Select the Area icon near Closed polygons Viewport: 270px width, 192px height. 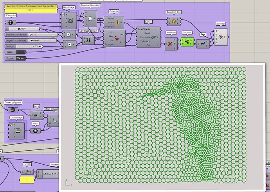[36, 116]
